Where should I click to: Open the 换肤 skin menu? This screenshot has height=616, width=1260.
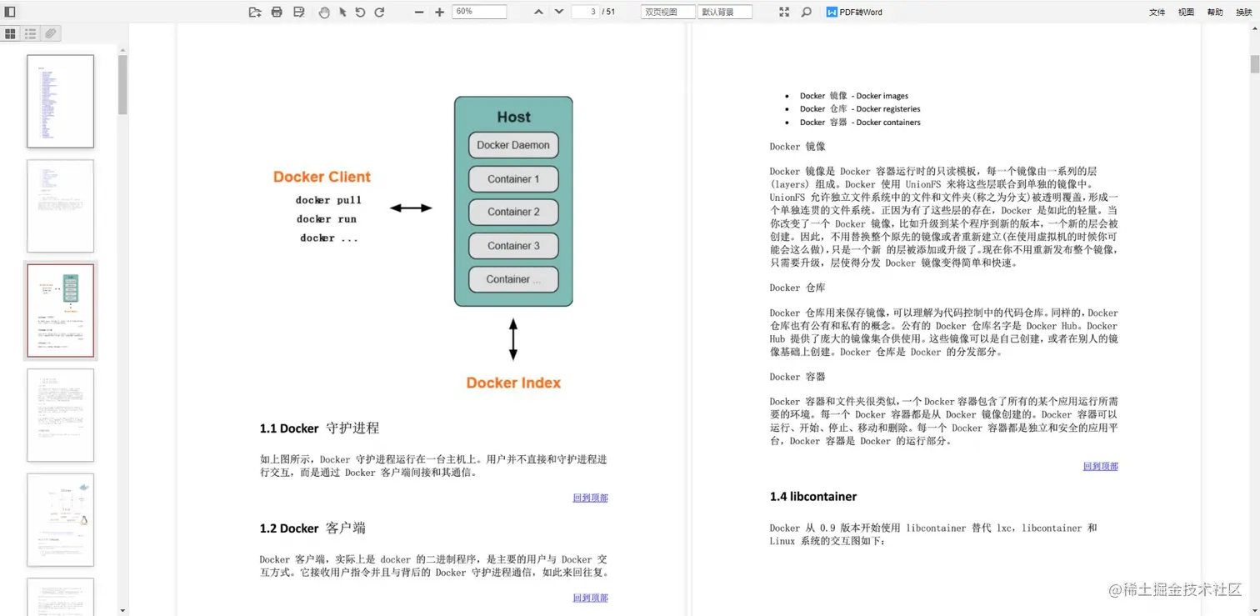(1243, 13)
